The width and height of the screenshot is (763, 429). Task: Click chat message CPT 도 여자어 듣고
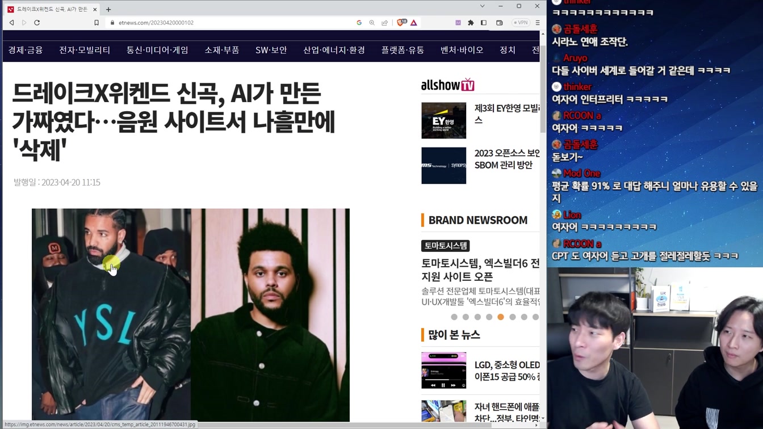(645, 256)
